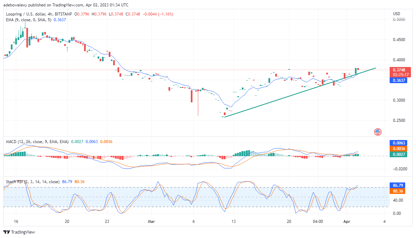
Task: Click the "USD" currency label on the price axis
Action: tap(397, 13)
